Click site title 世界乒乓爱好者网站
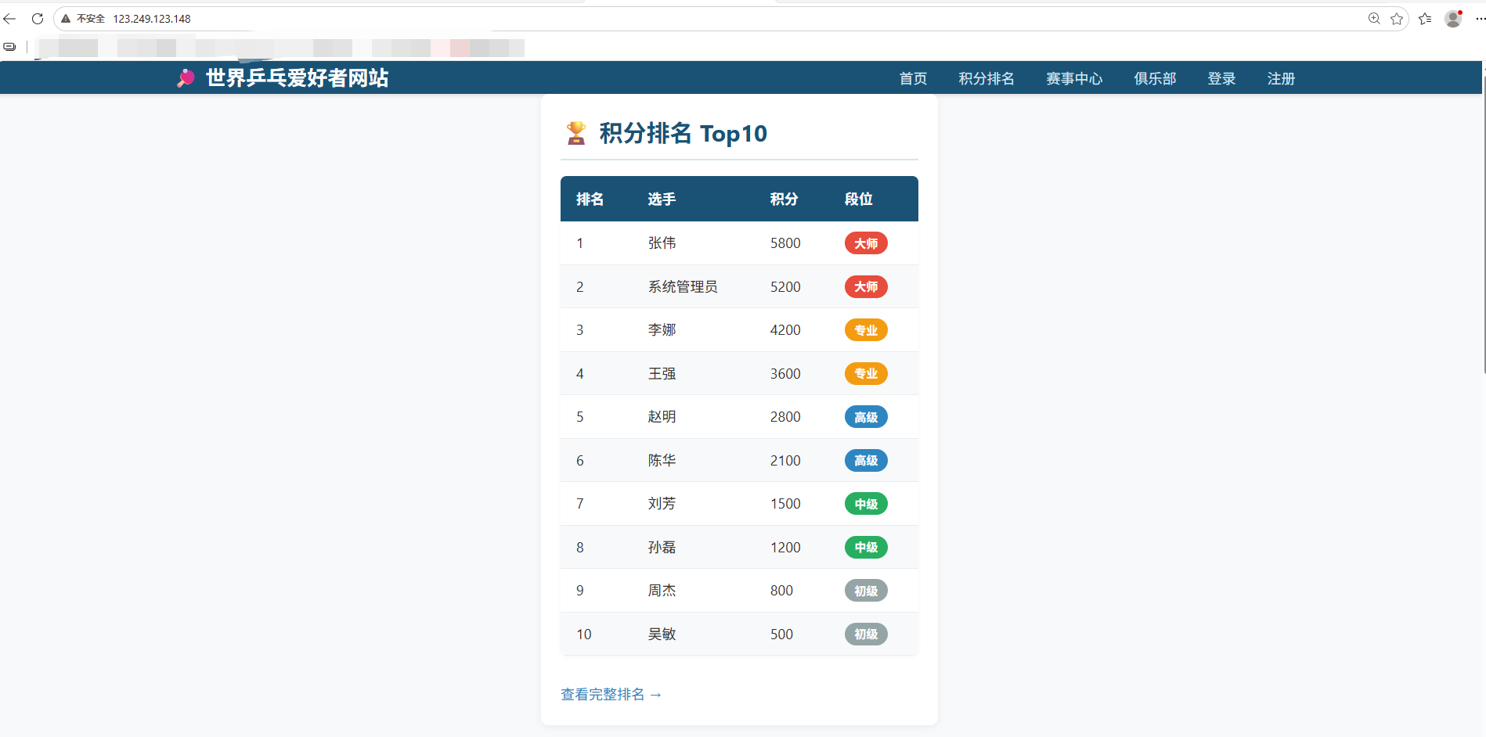Image resolution: width=1486 pixels, height=737 pixels. pos(297,78)
